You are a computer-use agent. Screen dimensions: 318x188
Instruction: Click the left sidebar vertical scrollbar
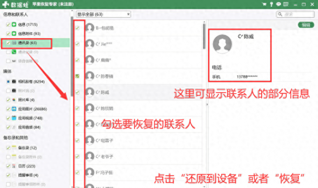(72, 57)
